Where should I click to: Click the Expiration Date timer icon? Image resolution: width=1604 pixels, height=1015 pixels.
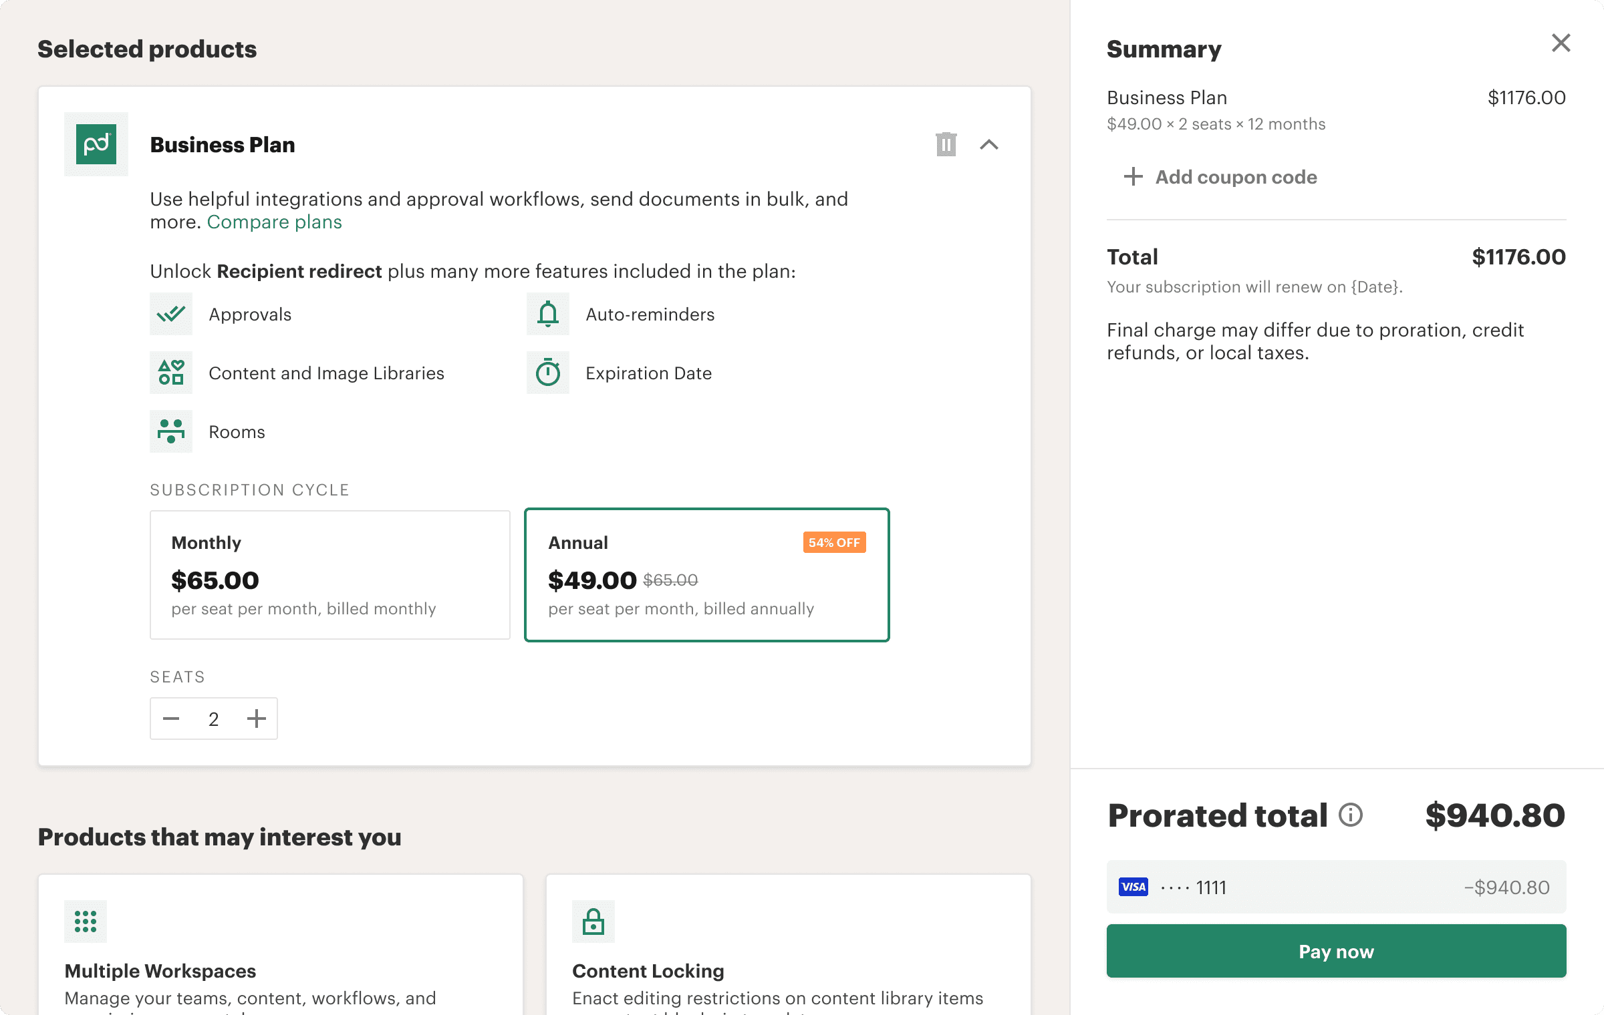pyautogui.click(x=548, y=373)
